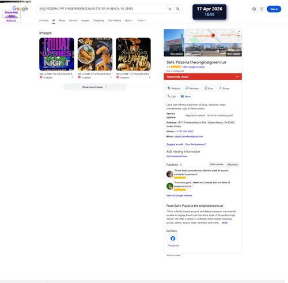Click the magnifier search icon
The width and height of the screenshot is (288, 283).
[x=178, y=9]
